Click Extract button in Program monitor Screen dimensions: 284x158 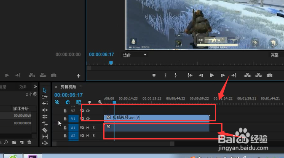(x=258, y=75)
